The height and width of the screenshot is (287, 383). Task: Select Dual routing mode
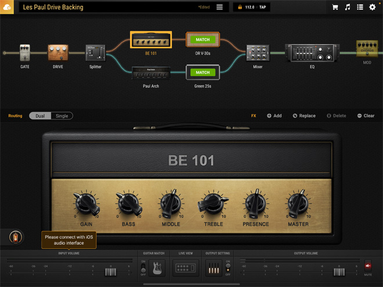(x=40, y=116)
